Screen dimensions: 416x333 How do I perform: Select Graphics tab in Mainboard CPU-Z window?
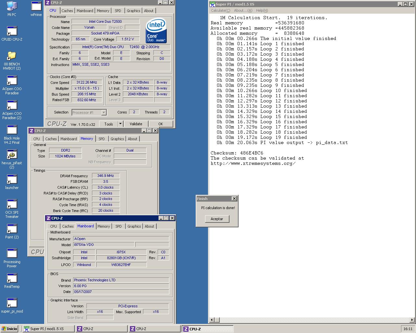(134, 226)
